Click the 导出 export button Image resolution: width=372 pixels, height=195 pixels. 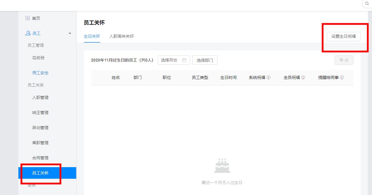pos(344,60)
